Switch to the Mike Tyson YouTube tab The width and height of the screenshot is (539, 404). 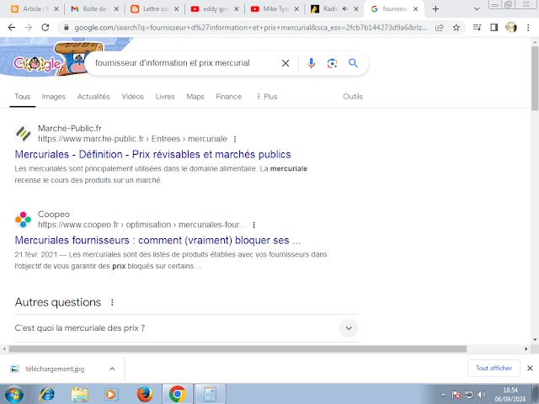pos(275,9)
